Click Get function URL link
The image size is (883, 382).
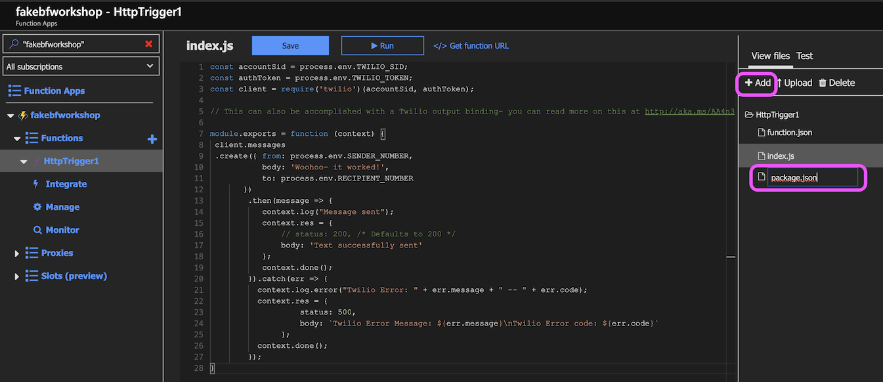pos(471,45)
